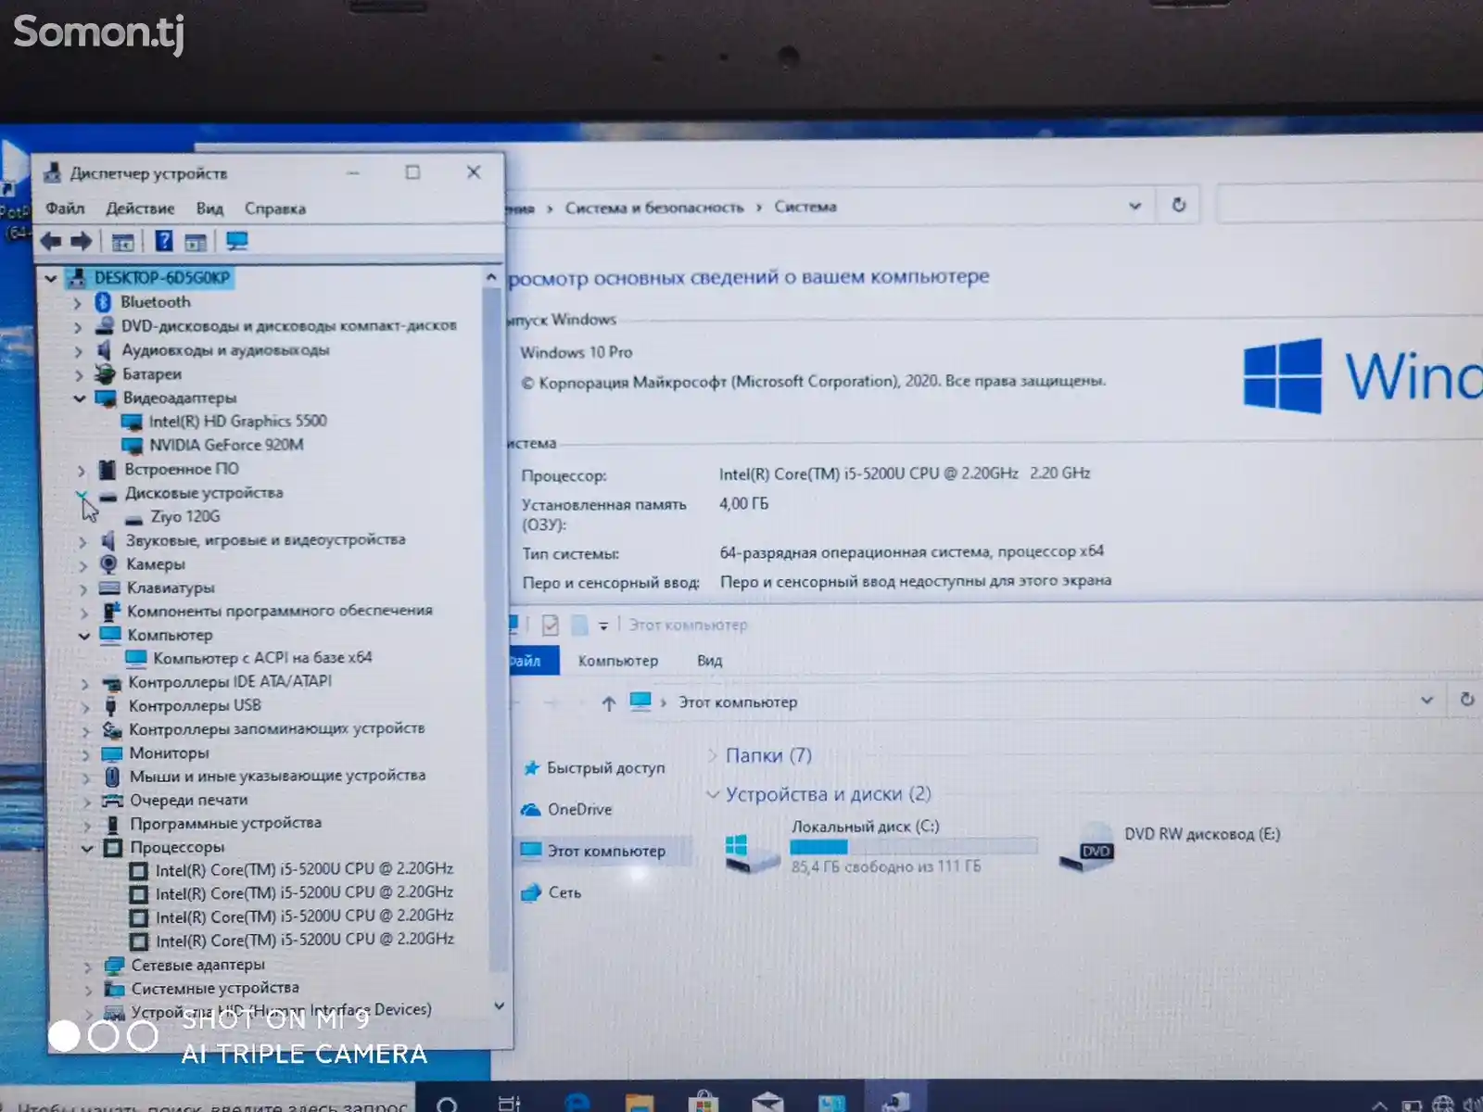Click the Up arrow in Explorer window

click(608, 703)
